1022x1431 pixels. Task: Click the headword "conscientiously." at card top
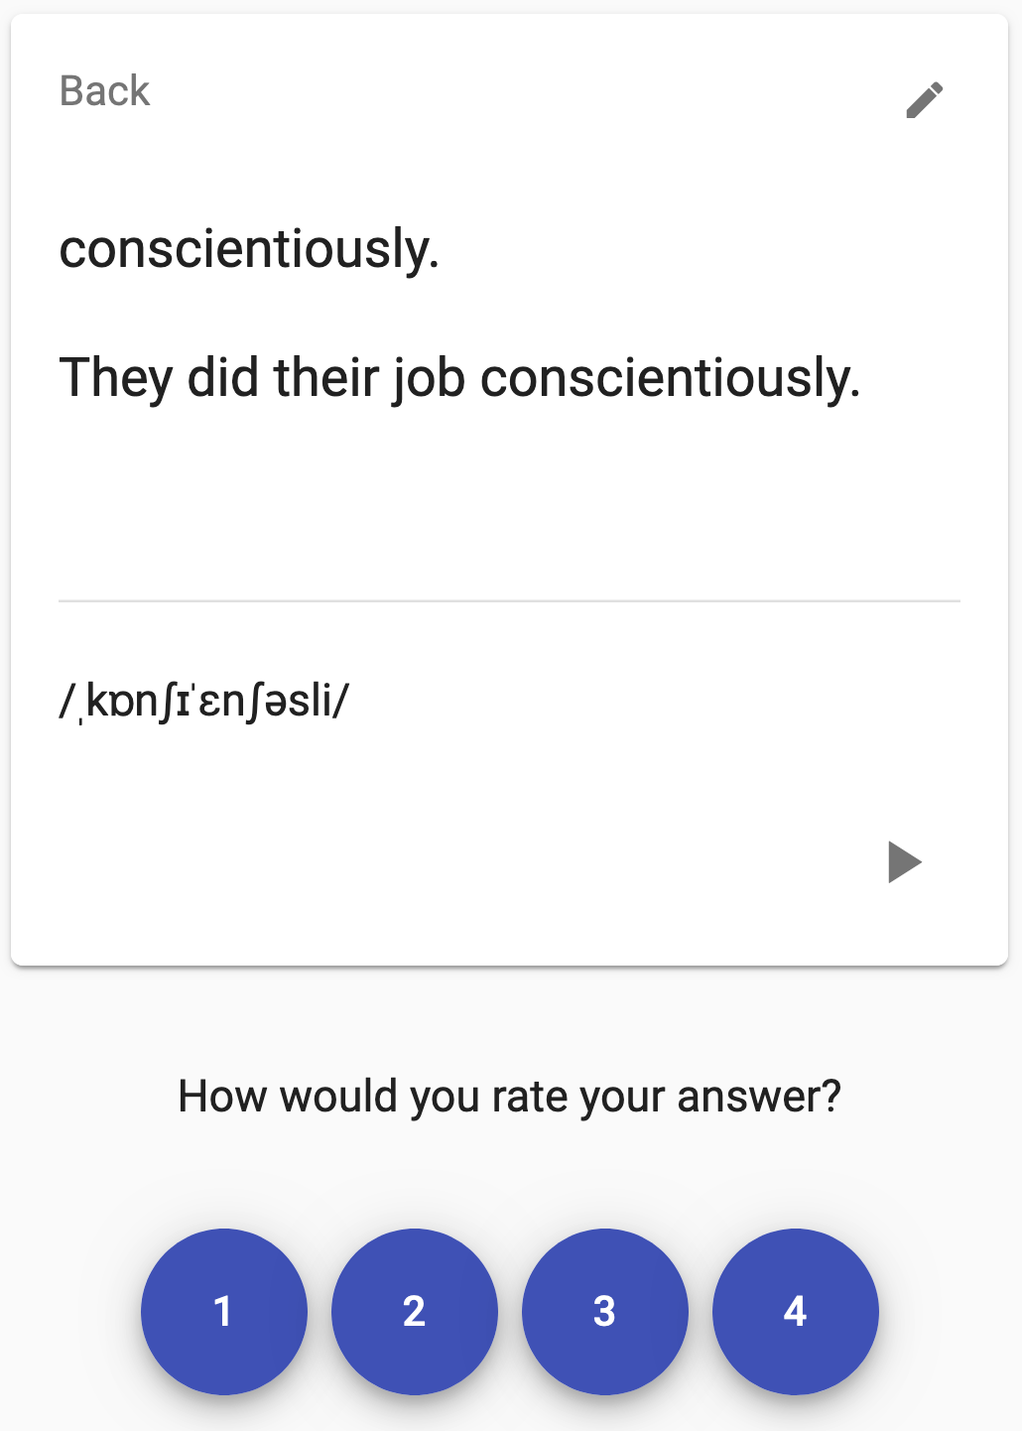coord(249,249)
